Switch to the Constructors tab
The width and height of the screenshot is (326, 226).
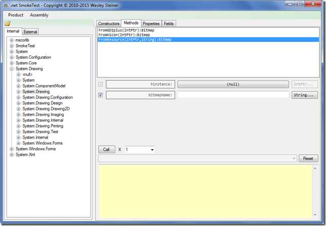point(109,23)
